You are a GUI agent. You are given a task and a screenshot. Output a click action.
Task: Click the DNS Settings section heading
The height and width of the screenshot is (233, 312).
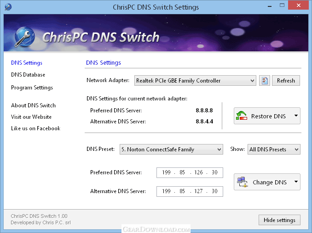[x=104, y=63]
